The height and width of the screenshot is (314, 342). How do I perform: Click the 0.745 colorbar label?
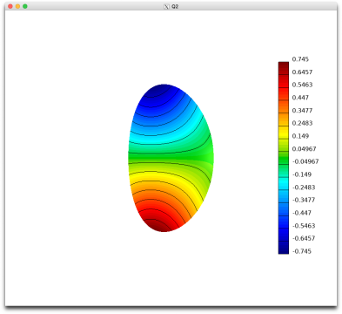point(300,59)
